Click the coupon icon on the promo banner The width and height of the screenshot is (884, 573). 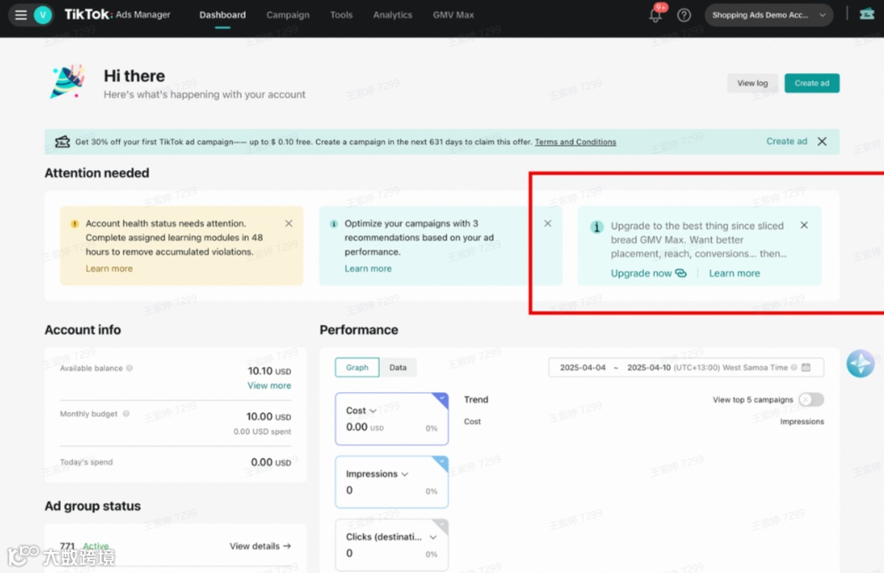(62, 142)
